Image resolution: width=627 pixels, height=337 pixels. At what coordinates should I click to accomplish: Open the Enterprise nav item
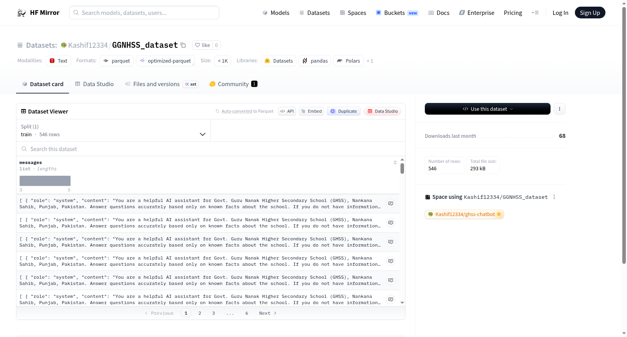pyautogui.click(x=477, y=13)
